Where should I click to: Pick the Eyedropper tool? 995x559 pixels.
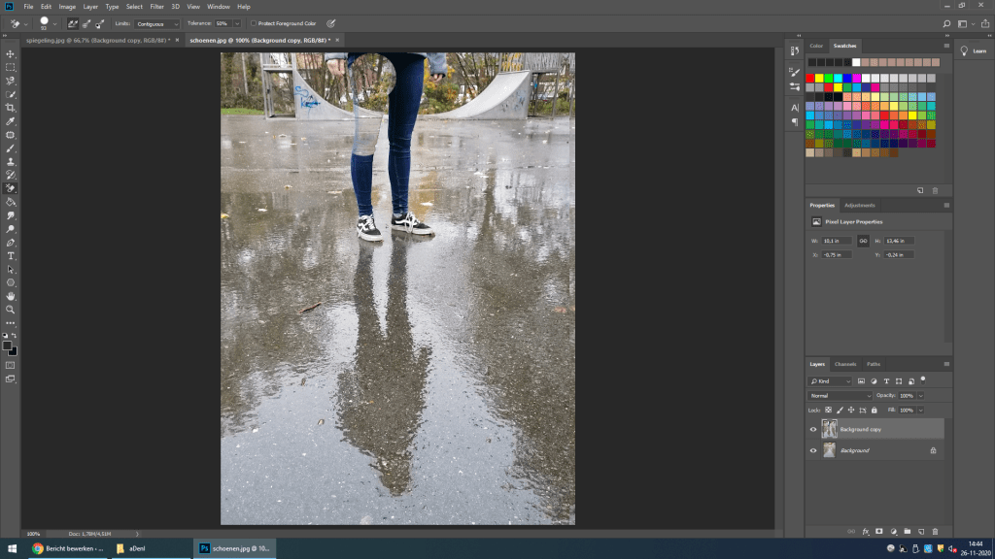click(x=11, y=121)
